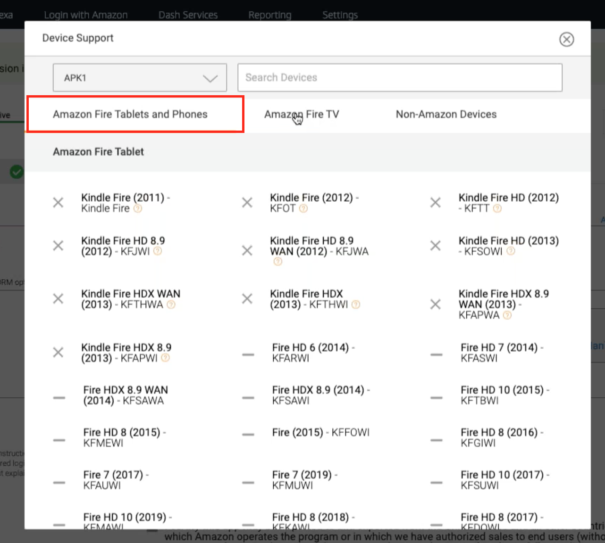Click dash icon beside Fire HD 10 (2015)
Viewport: 605px width, 543px height.
pos(437,398)
